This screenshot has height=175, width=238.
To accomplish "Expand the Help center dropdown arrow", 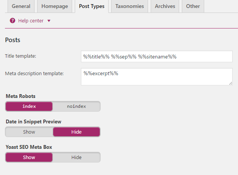I will pyautogui.click(x=49, y=21).
